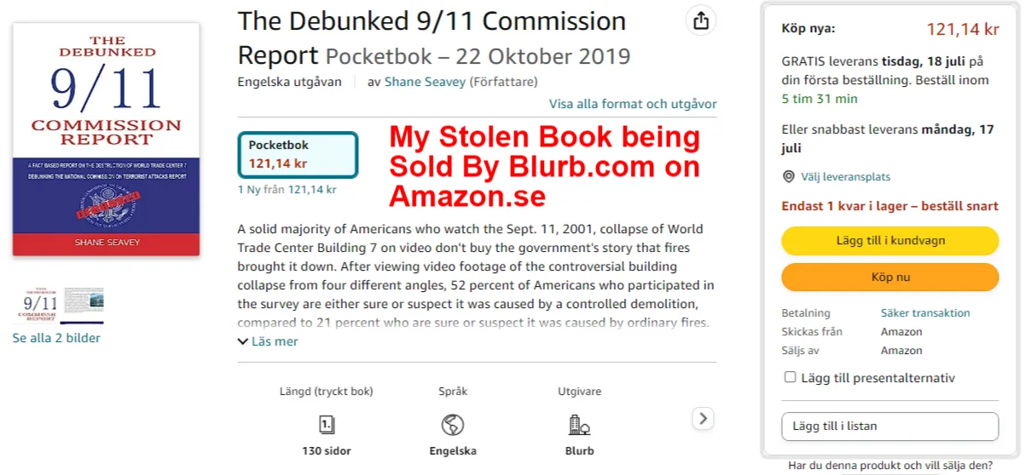Screen dimensions: 1031x475
Task: Open Se alla 2 bilder link
Action: click(x=56, y=338)
